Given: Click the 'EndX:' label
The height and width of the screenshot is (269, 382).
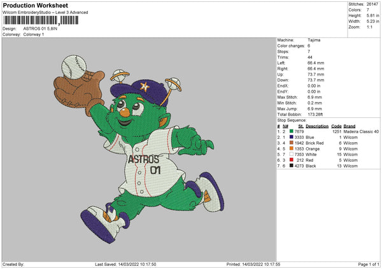Looking at the screenshot, I should click(x=283, y=86).
